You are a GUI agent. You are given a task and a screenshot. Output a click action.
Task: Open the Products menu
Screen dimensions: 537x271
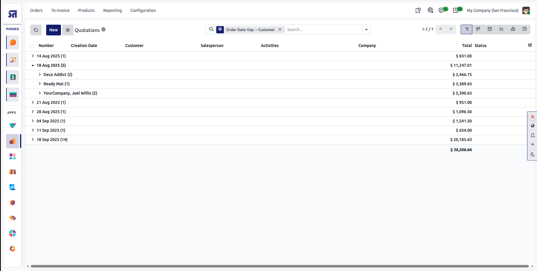[87, 10]
